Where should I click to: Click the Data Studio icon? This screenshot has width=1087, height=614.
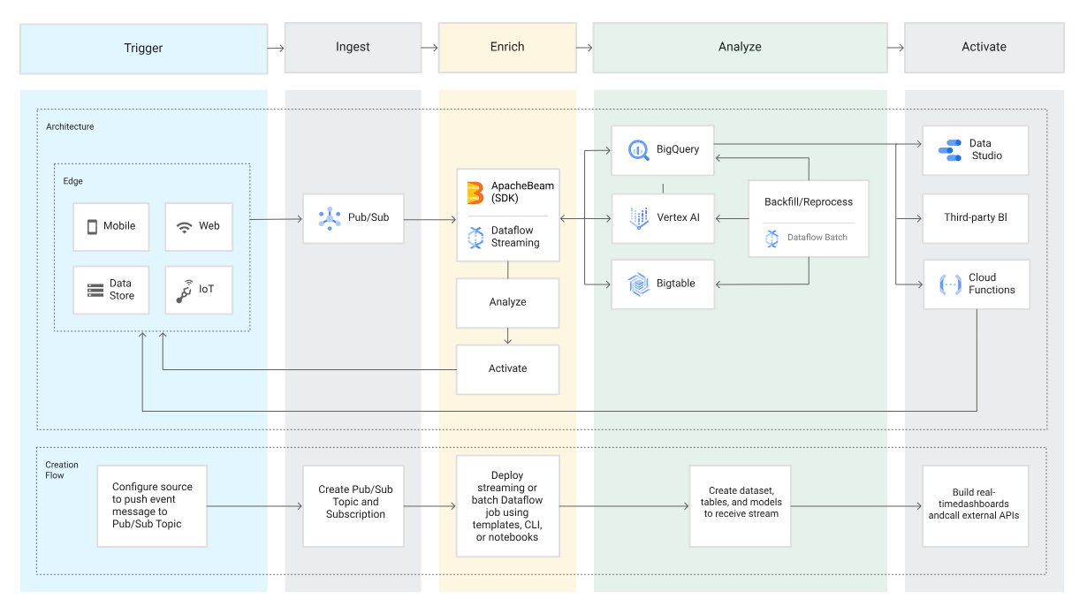[x=950, y=149]
